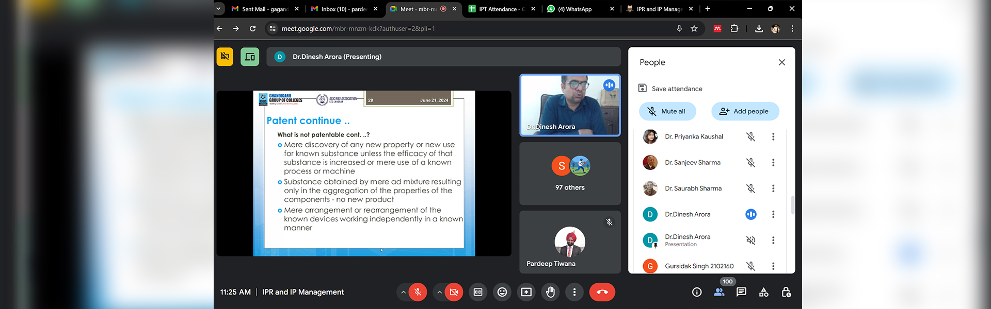991x309 pixels.
Task: Toggle the camera on/off button
Action: [454, 292]
